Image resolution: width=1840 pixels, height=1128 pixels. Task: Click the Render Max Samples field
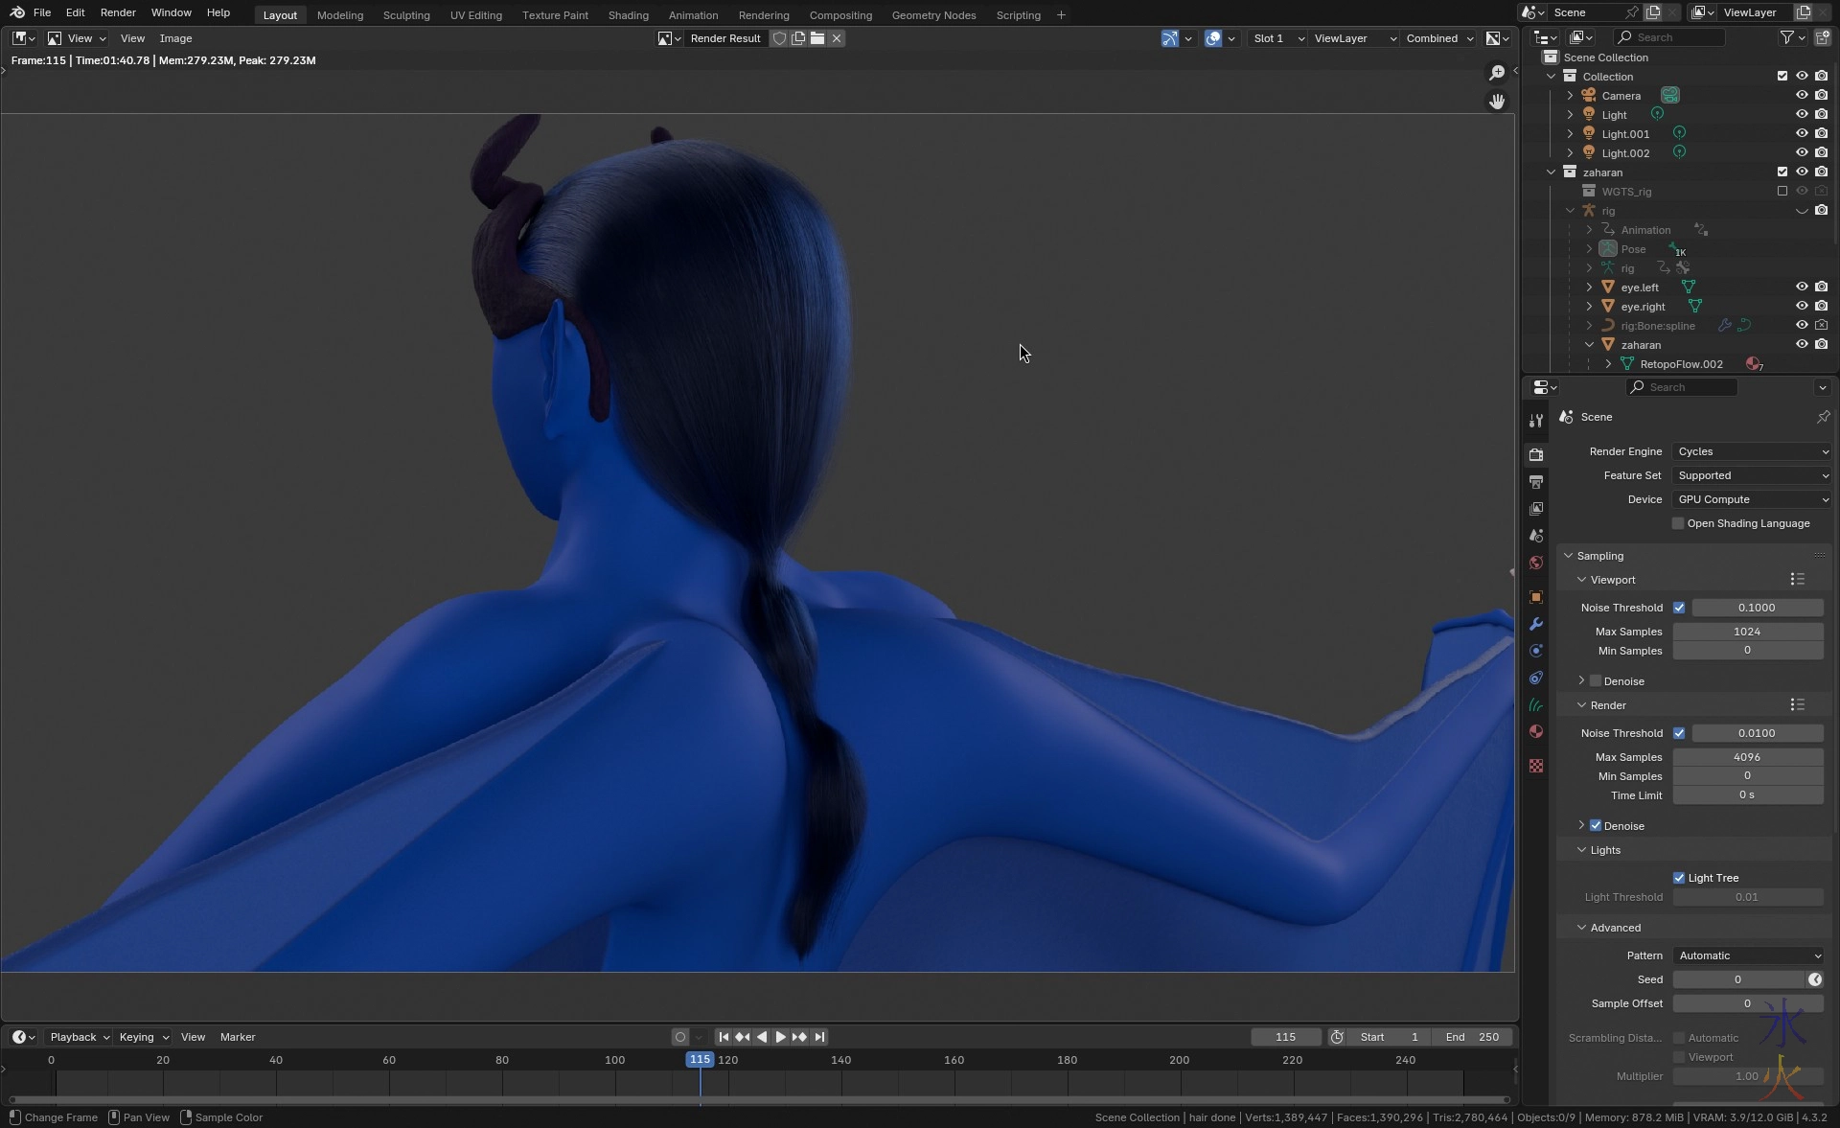point(1747,757)
